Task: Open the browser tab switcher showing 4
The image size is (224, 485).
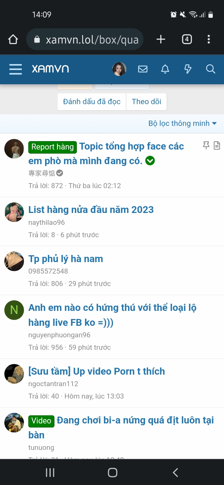Action: tap(187, 39)
